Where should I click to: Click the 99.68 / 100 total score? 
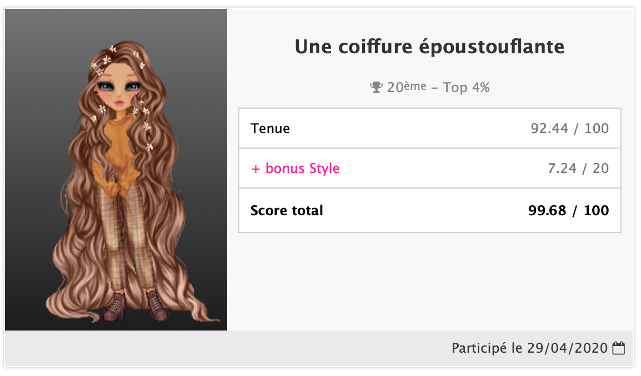(x=568, y=211)
